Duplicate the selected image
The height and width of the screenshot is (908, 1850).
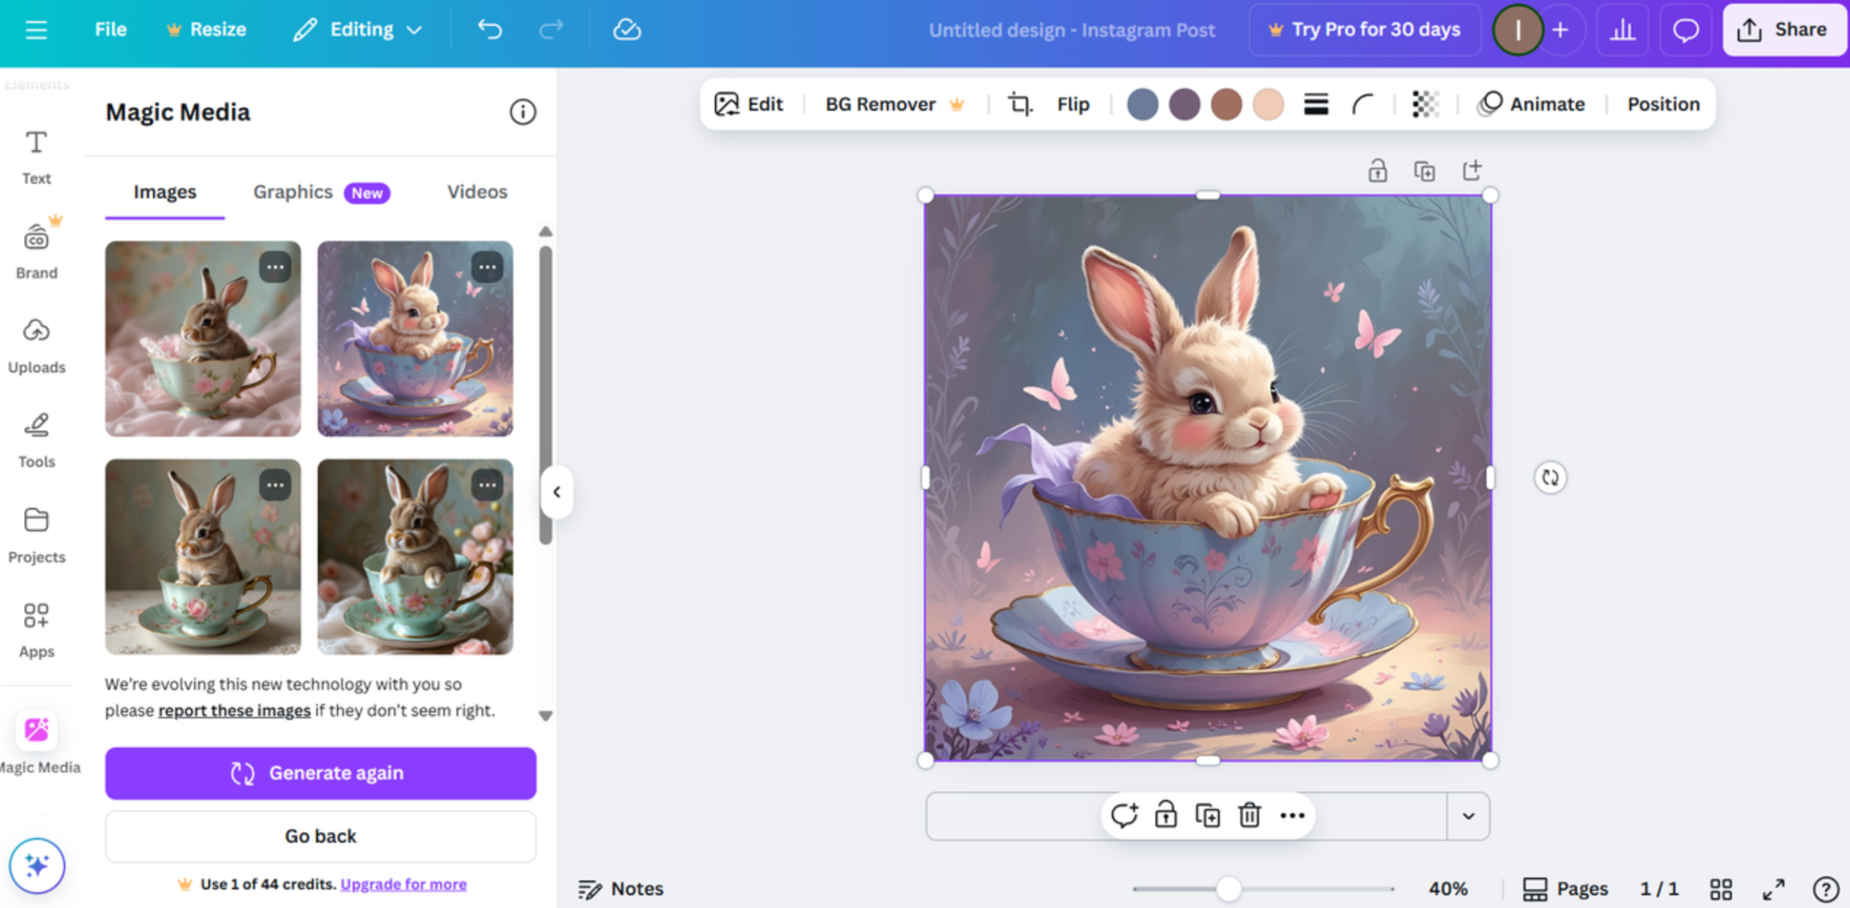click(1206, 816)
